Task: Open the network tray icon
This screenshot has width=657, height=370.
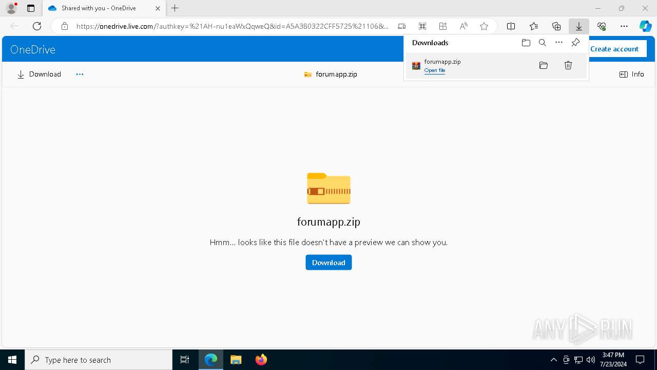Action: [578, 360]
